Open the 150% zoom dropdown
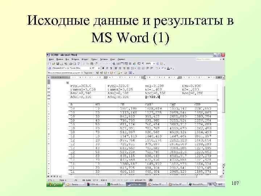 coord(154,64)
